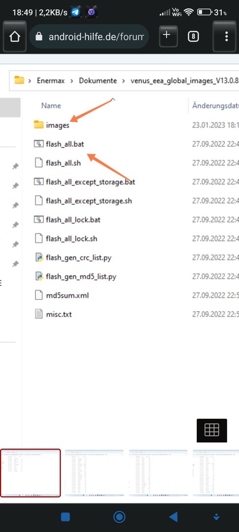Expand chevron after Enermax in breadcrumb
239x532 pixels.
coord(72,81)
